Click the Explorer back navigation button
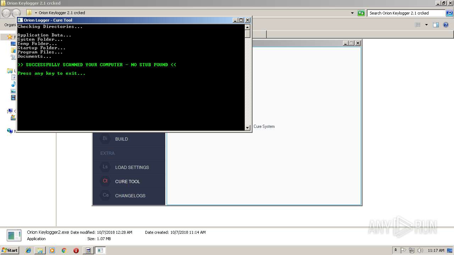 (x=6, y=13)
